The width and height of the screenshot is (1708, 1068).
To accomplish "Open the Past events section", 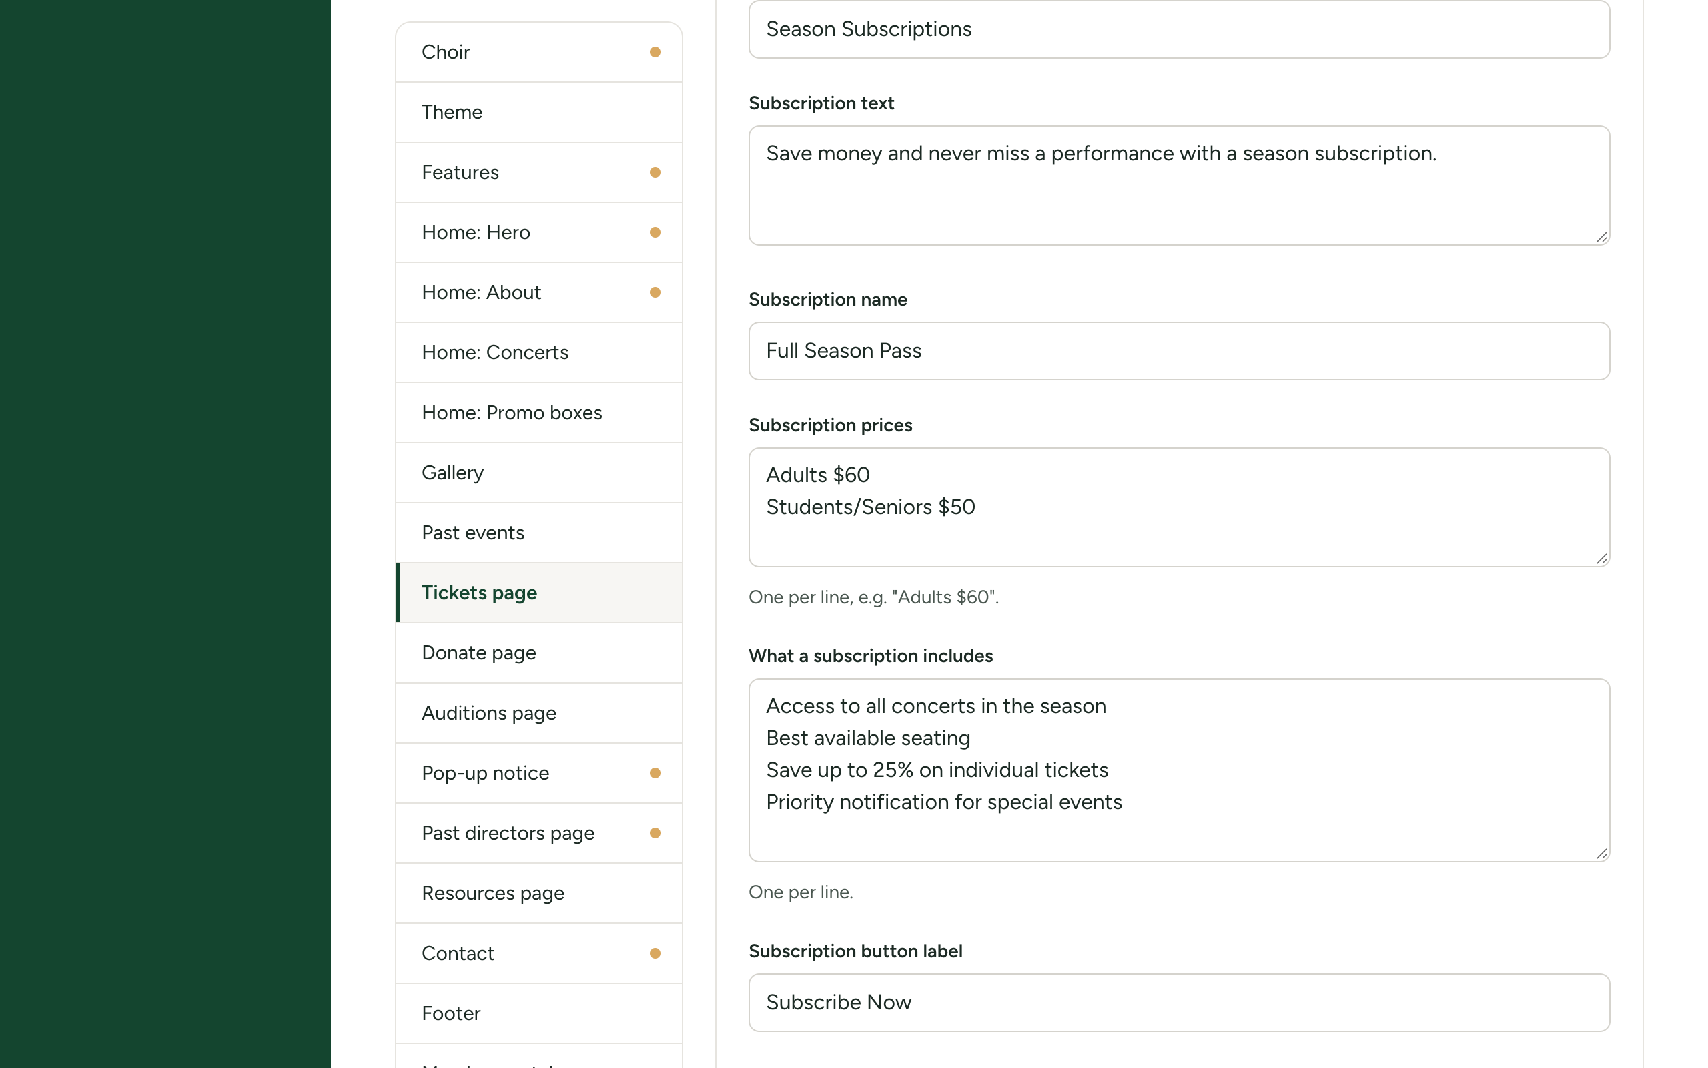I will (538, 533).
